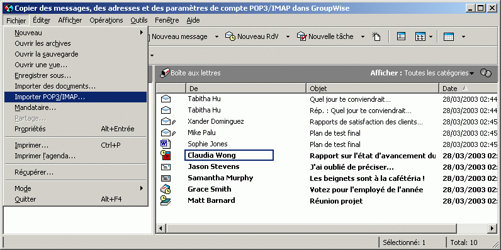Viewport: 501px width, 250px height.
Task: Sort by the Objet column header
Action: tap(373, 89)
